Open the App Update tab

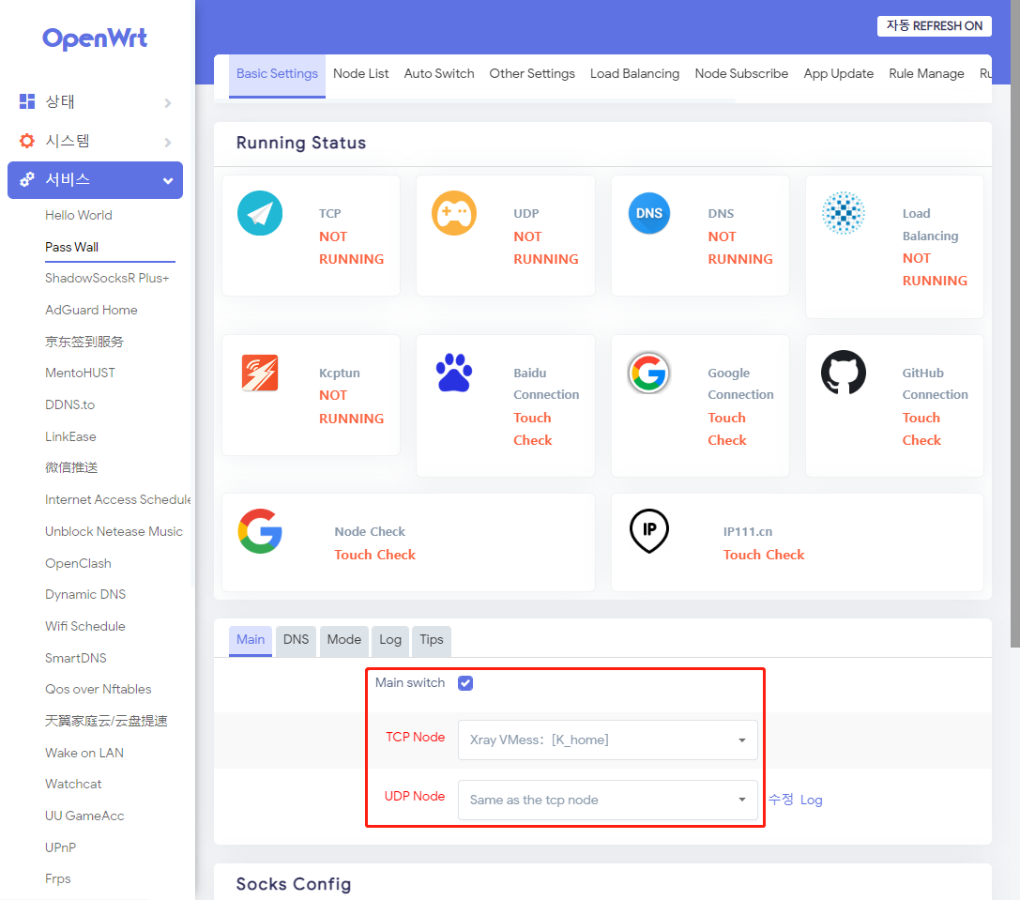839,73
